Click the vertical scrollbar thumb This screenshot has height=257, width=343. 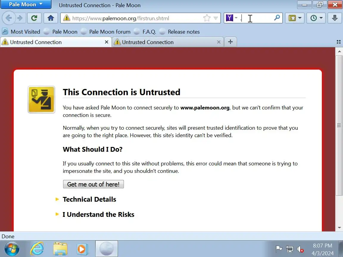339,126
